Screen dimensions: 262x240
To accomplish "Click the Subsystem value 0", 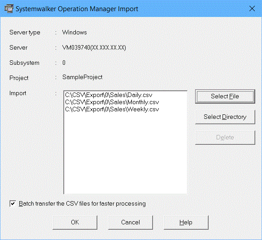I will (x=64, y=63).
